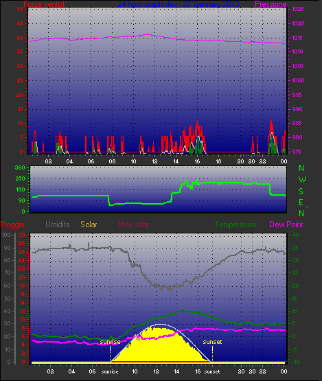Click the yellow solar radiation area
This screenshot has width=322, height=381.
point(161,347)
